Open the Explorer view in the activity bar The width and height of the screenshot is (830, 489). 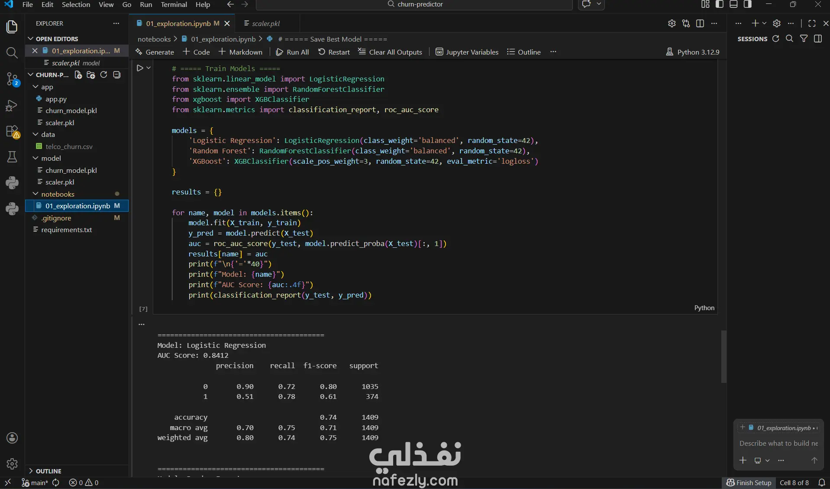(12, 27)
